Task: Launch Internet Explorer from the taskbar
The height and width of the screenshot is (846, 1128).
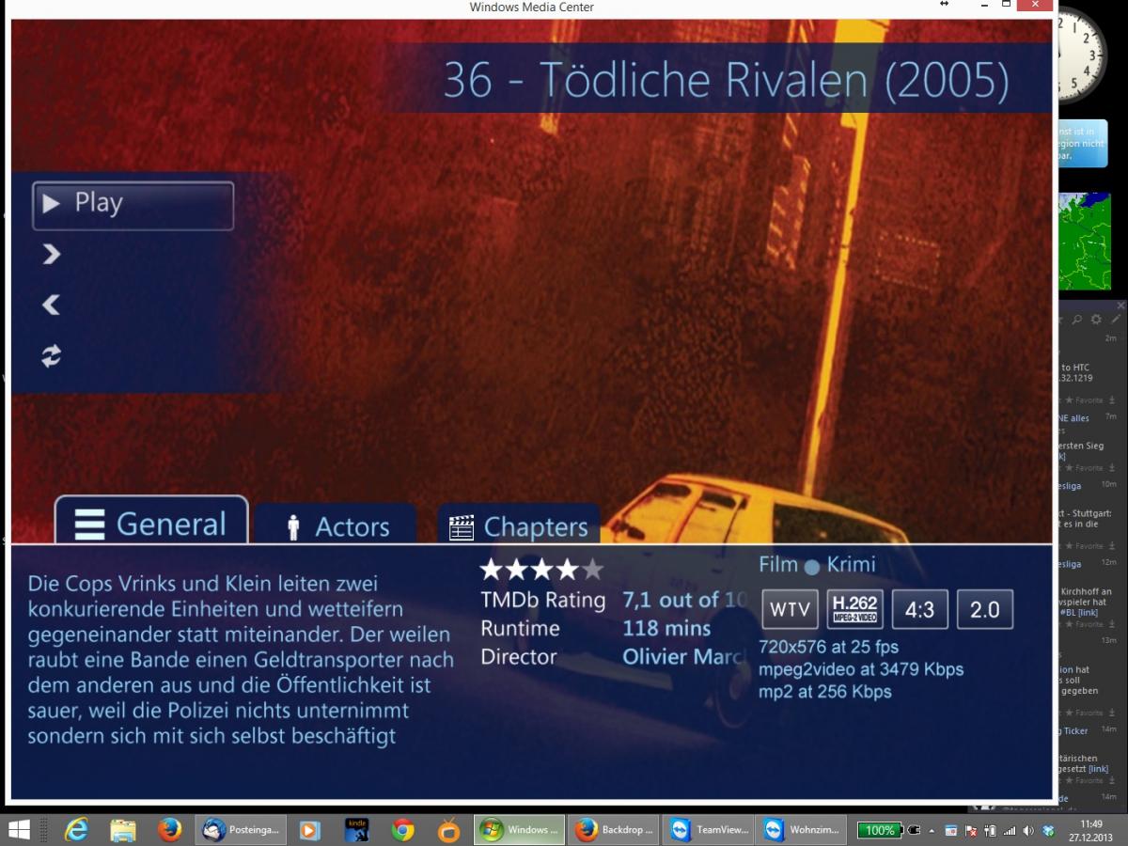Action: (77, 830)
